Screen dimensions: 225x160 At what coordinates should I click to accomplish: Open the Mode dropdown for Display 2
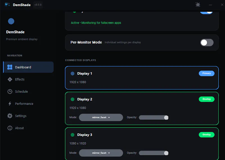pos(101,117)
